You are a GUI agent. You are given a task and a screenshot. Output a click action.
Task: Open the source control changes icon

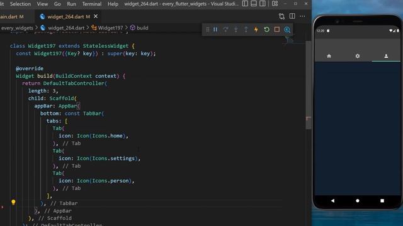pyautogui.click(x=281, y=16)
